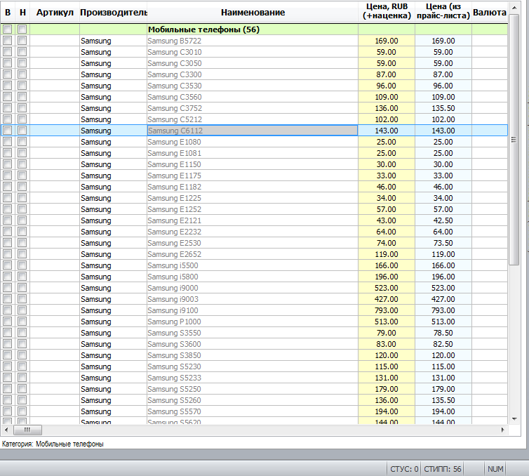
Task: Mark the В checkbox for Samsung S5570
Action: point(8,411)
